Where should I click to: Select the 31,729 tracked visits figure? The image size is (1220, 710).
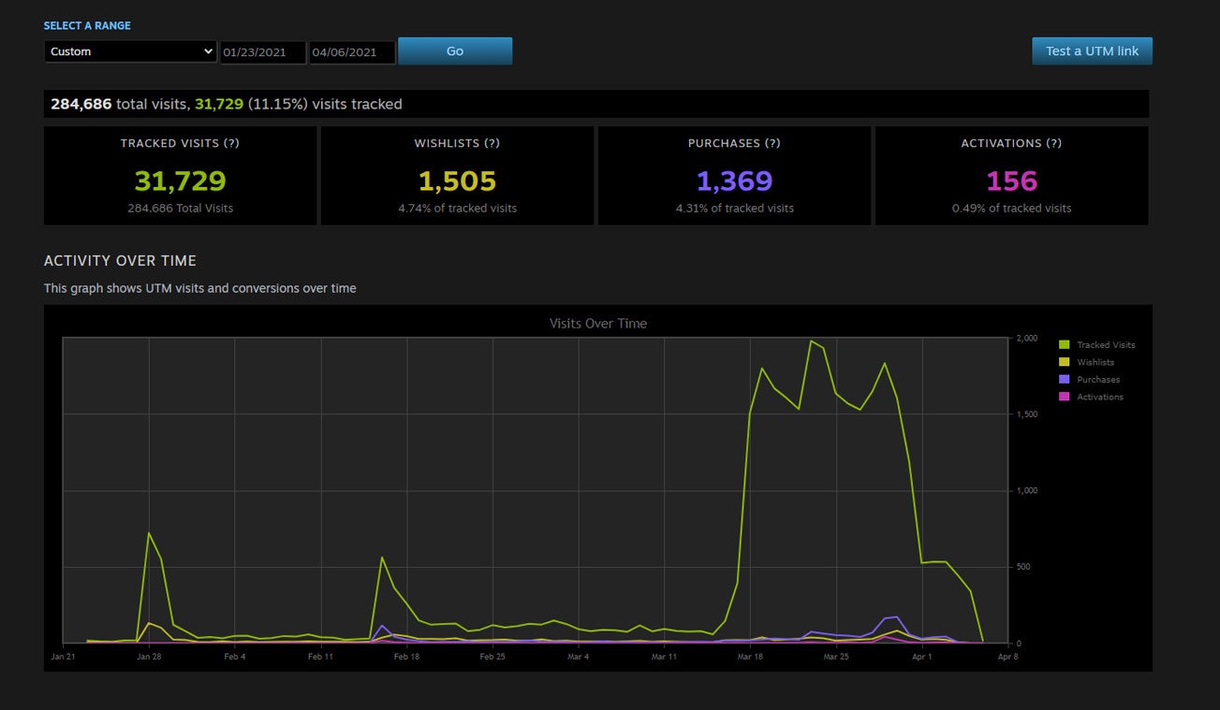179,181
